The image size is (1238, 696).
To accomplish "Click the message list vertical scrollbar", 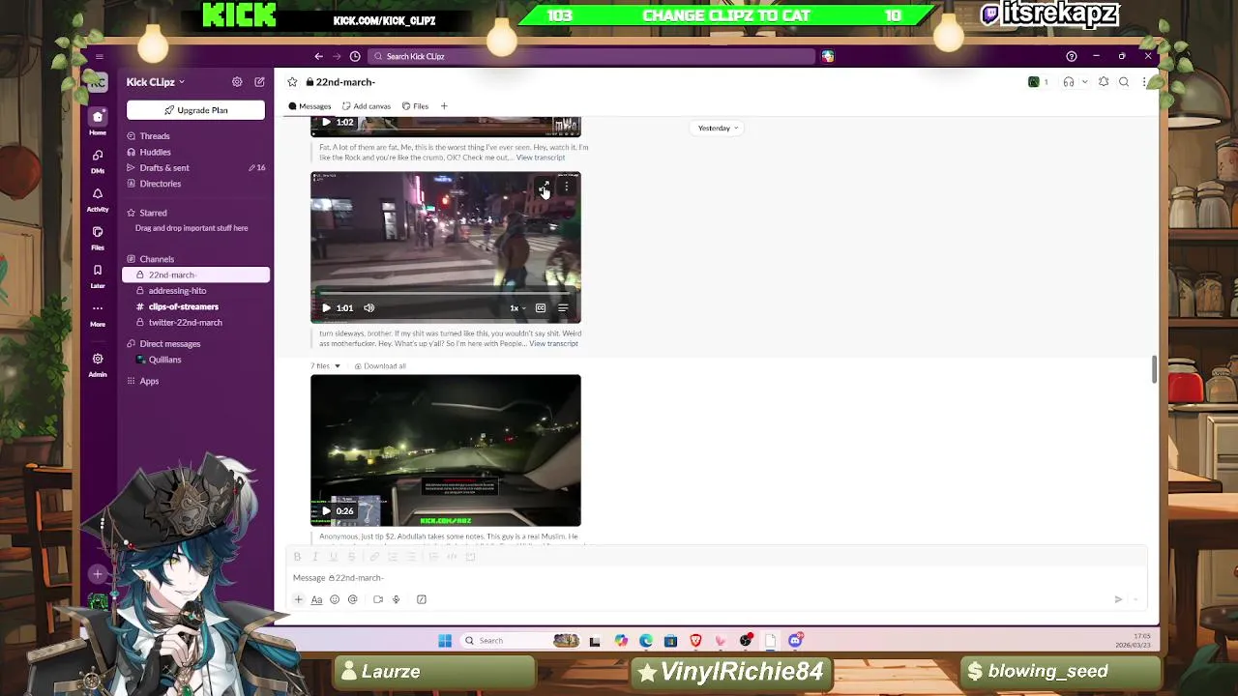I will (x=1154, y=368).
